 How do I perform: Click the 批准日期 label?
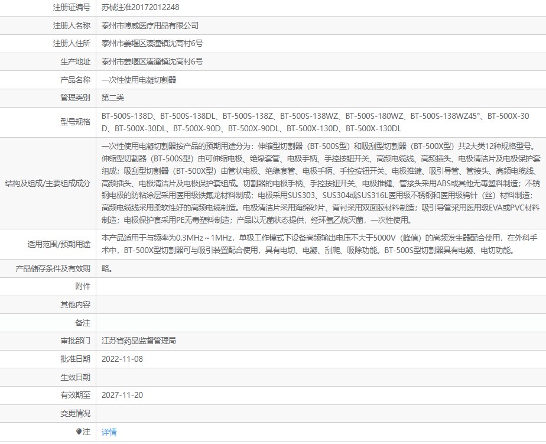76,359
